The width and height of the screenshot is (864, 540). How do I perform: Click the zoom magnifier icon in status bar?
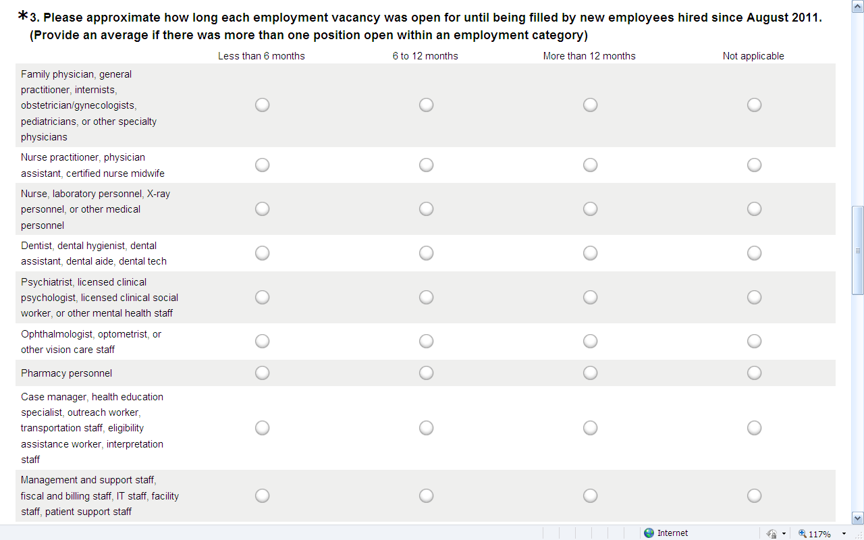[x=803, y=533]
